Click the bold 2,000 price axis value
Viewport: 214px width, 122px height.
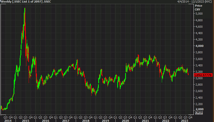tap(199, 109)
